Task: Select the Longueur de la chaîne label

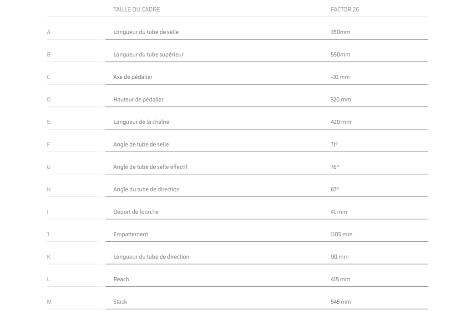Action: point(141,122)
